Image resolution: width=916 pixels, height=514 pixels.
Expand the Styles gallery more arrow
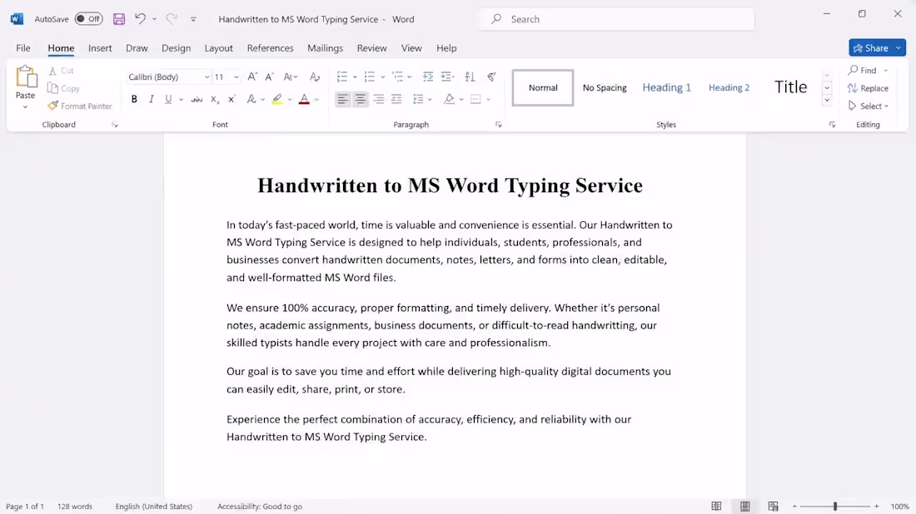[x=827, y=101]
